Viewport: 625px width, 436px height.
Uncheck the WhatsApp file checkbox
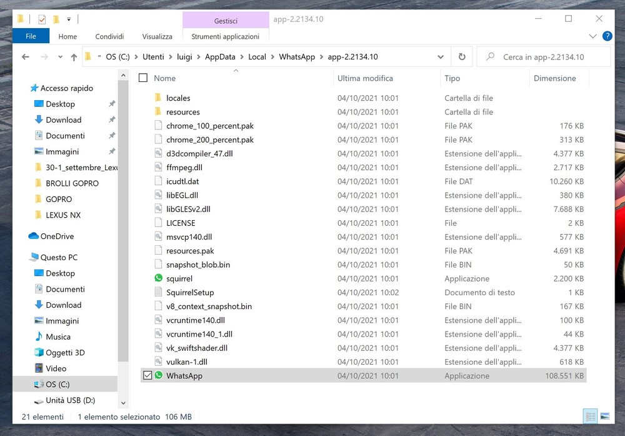[147, 375]
